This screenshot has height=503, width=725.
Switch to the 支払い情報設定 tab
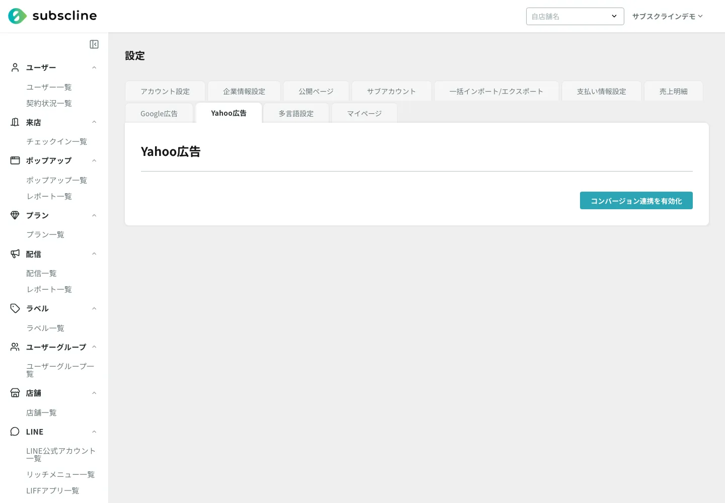pos(602,91)
